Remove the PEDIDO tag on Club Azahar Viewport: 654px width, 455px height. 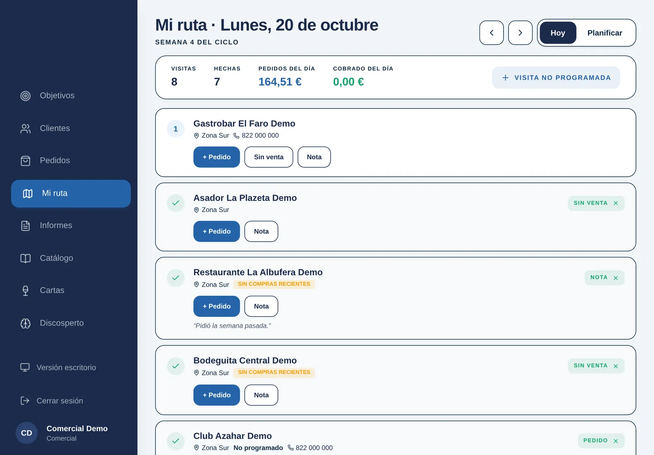point(616,441)
